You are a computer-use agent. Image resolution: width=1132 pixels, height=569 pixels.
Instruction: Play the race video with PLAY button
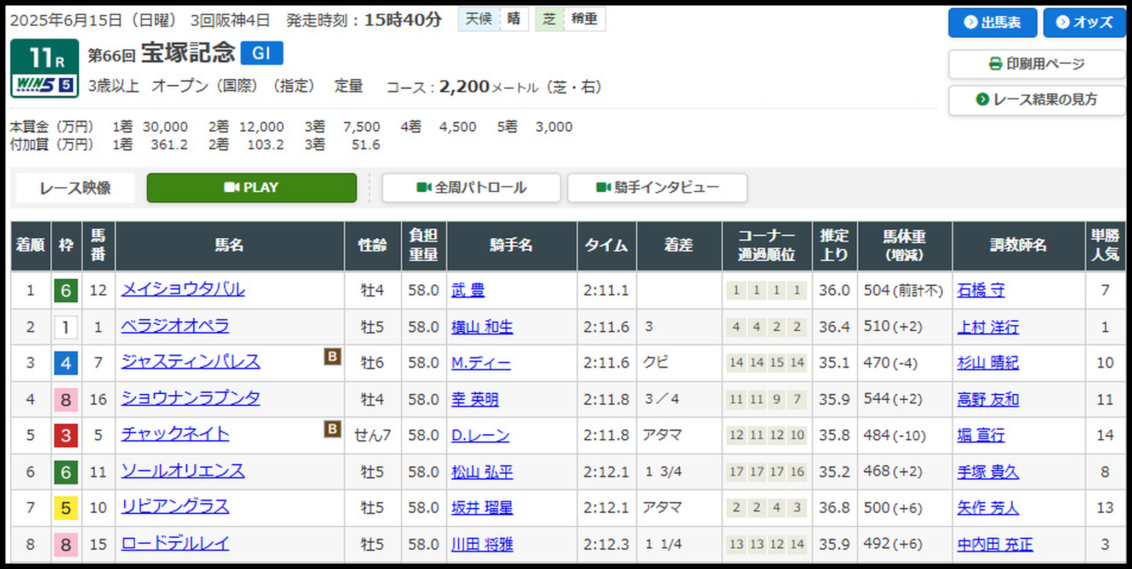252,188
